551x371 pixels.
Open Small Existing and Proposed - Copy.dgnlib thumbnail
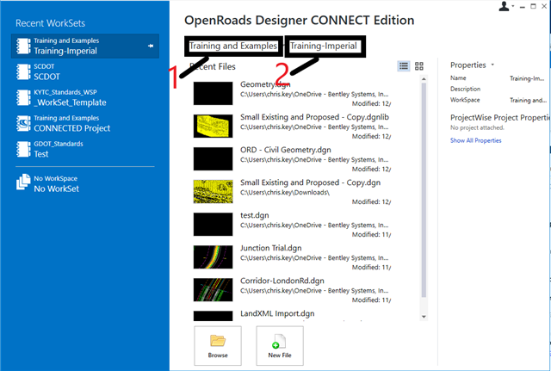coord(213,127)
